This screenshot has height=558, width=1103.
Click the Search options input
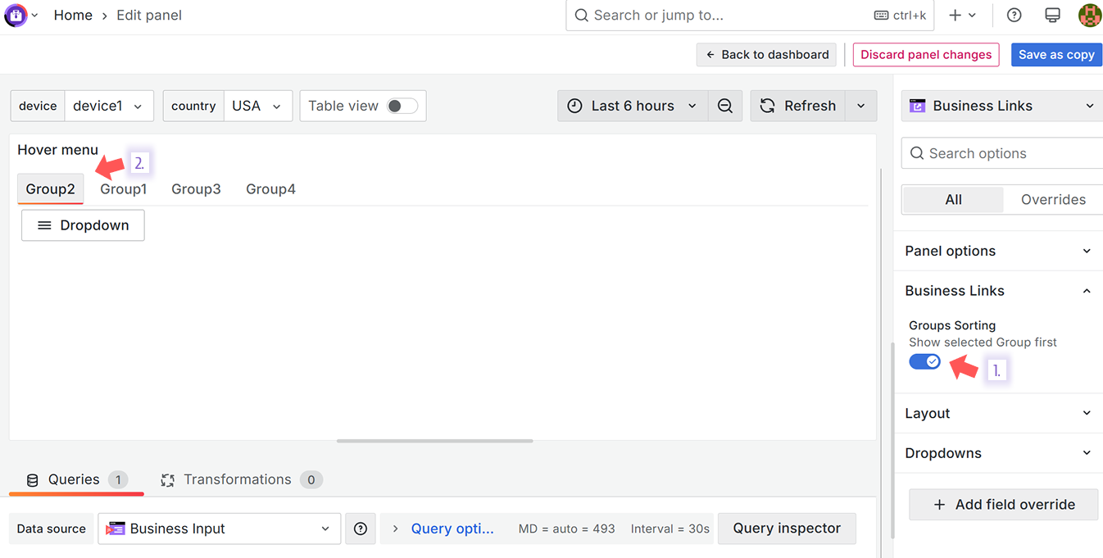[x=1002, y=153]
